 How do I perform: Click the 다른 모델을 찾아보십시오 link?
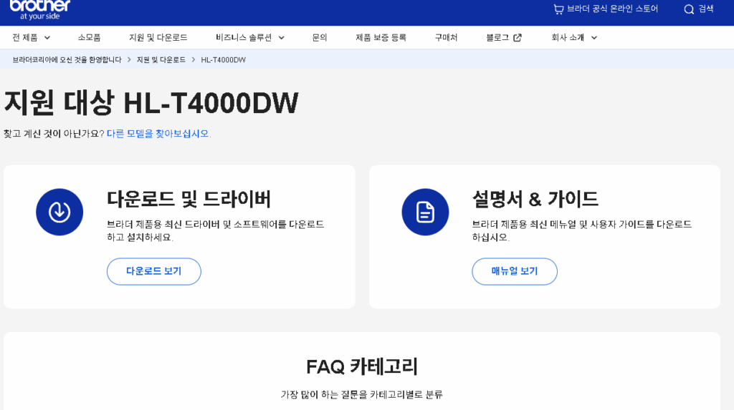[x=158, y=134]
